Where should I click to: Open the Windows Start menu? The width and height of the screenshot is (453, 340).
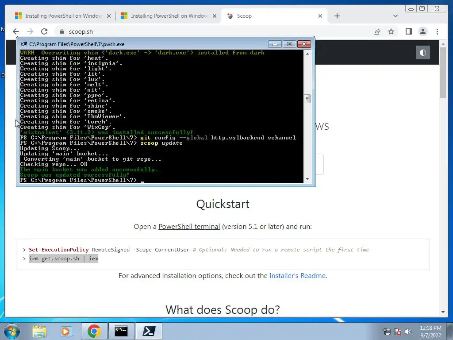point(12,331)
